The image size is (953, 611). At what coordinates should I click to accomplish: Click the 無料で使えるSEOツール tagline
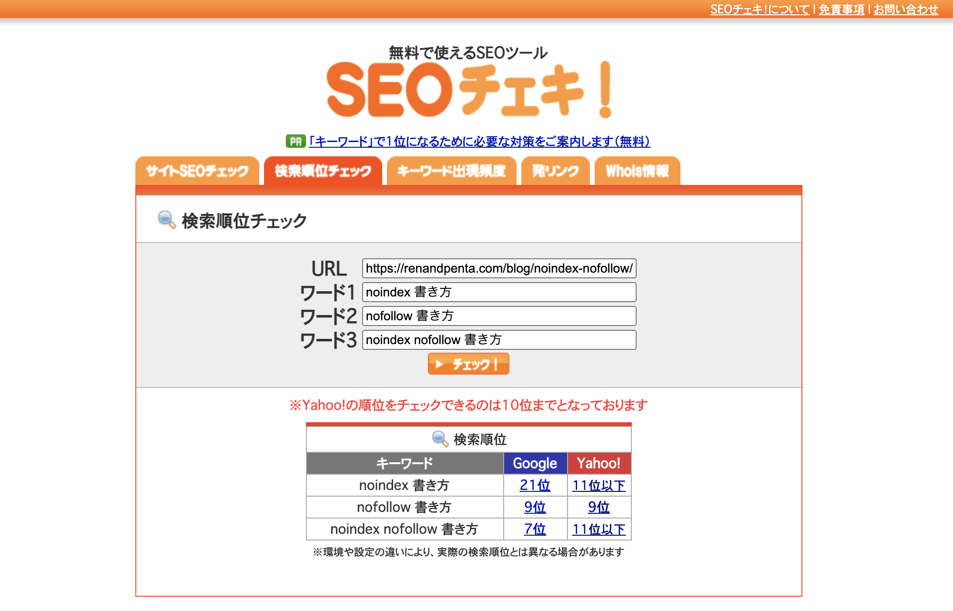[x=468, y=52]
